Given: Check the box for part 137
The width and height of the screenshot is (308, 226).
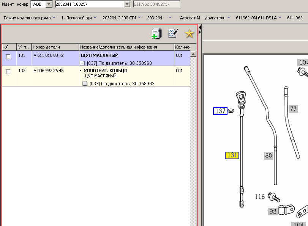Looking at the screenshot, I should pos(8,72).
